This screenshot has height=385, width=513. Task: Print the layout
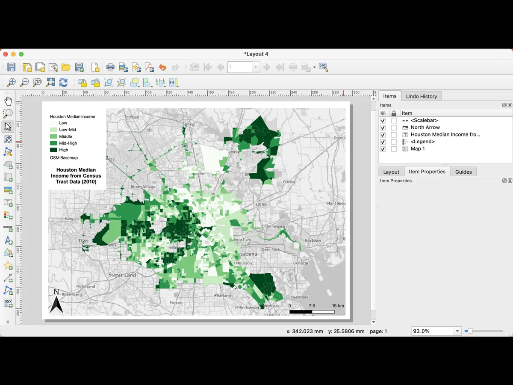point(110,67)
